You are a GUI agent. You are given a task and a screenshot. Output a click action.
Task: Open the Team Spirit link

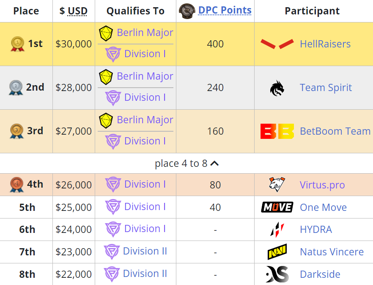pos(326,88)
